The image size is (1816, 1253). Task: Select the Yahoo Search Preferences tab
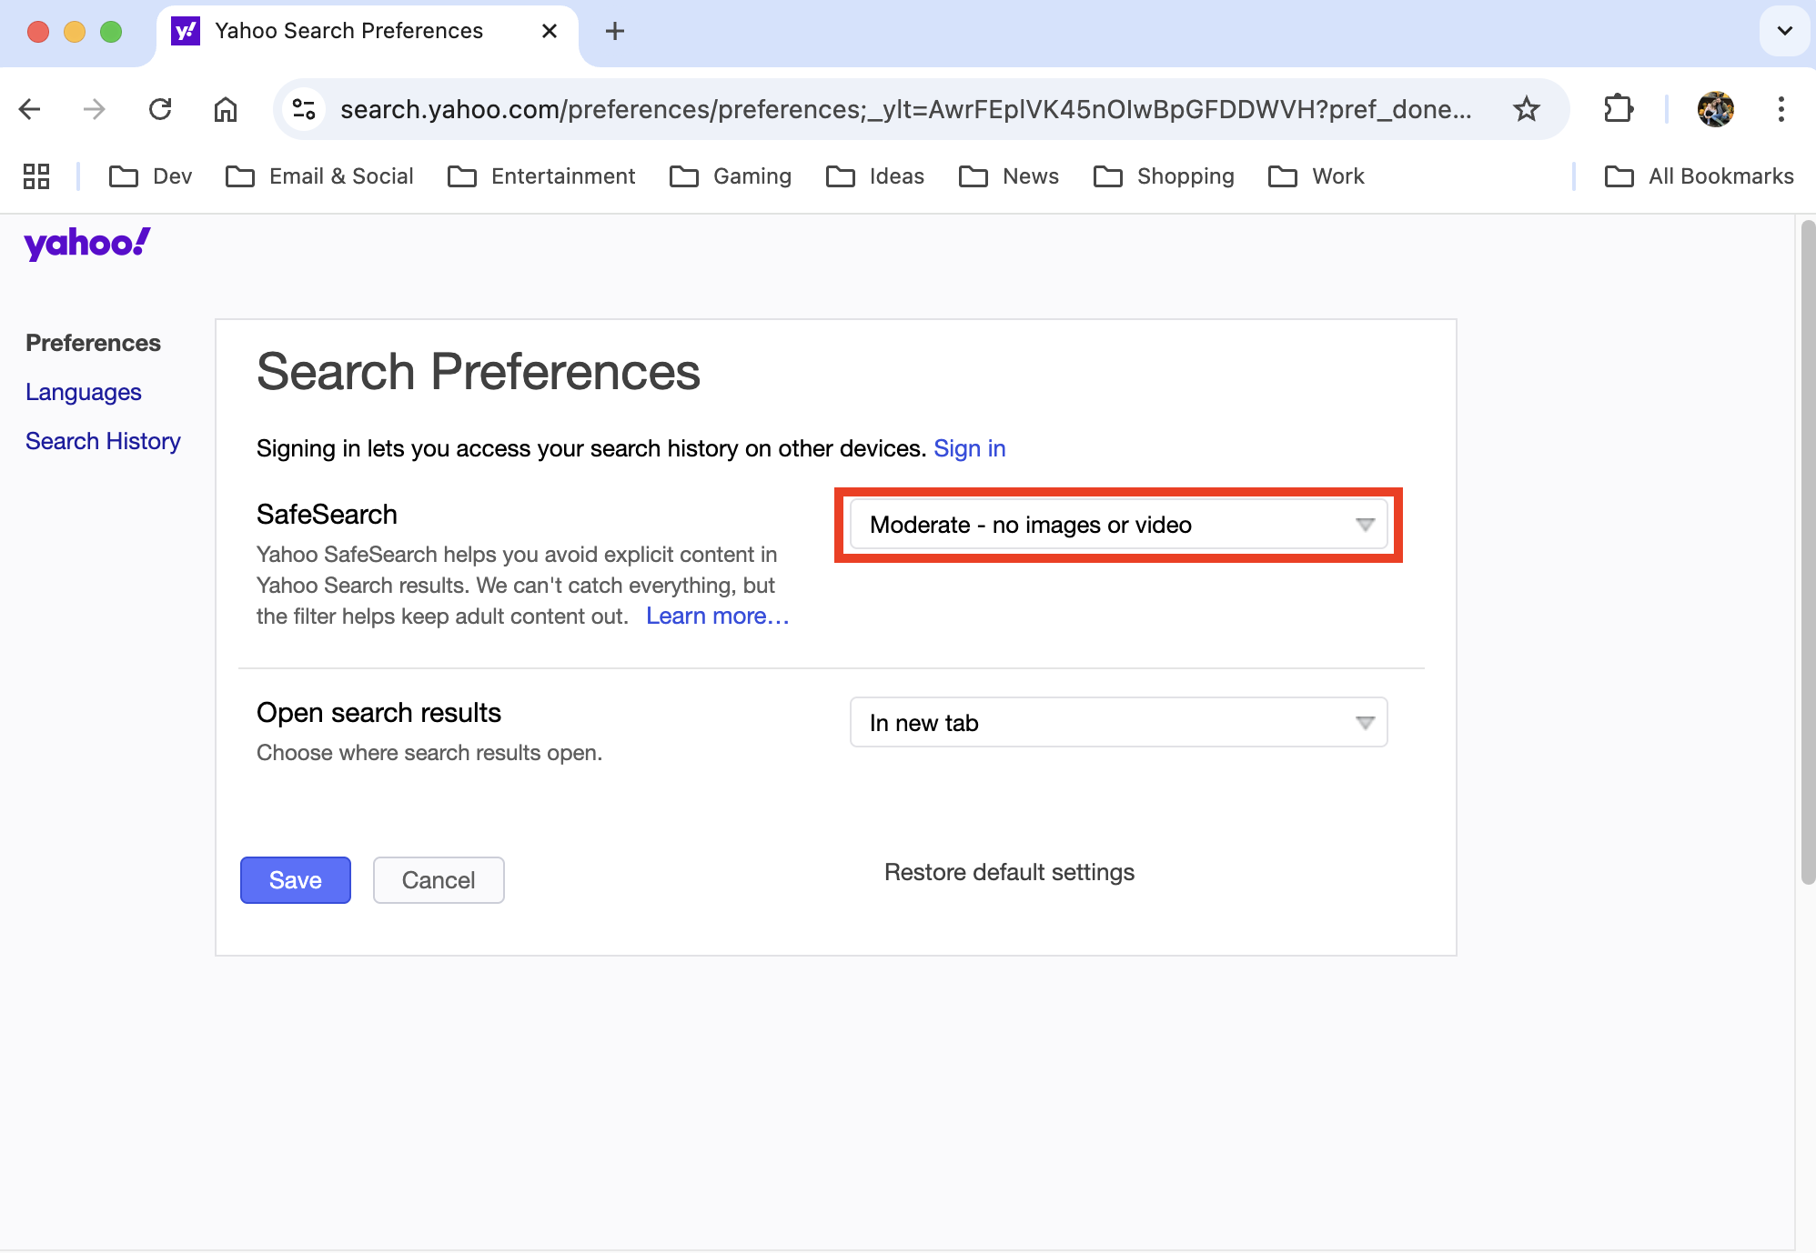(367, 32)
